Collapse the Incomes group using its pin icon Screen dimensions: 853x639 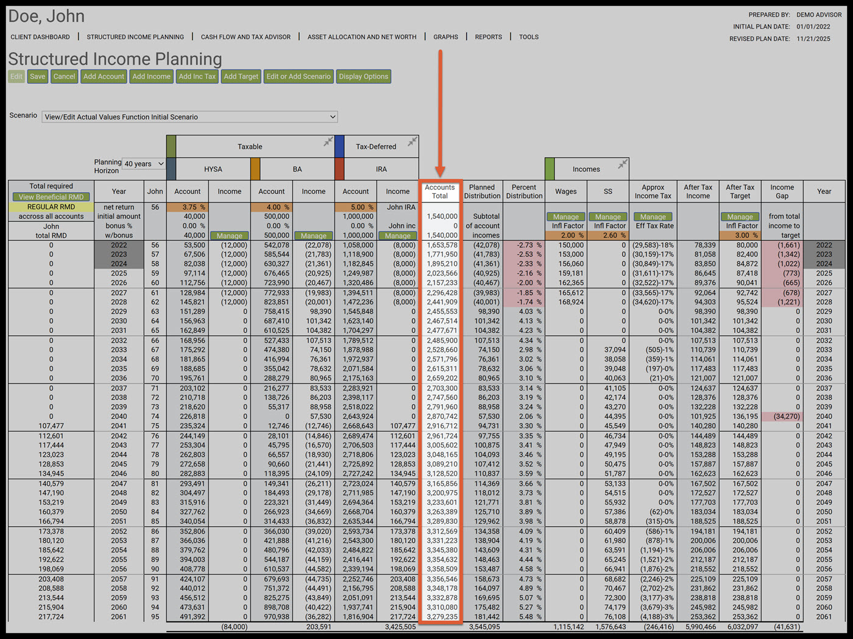pyautogui.click(x=622, y=164)
